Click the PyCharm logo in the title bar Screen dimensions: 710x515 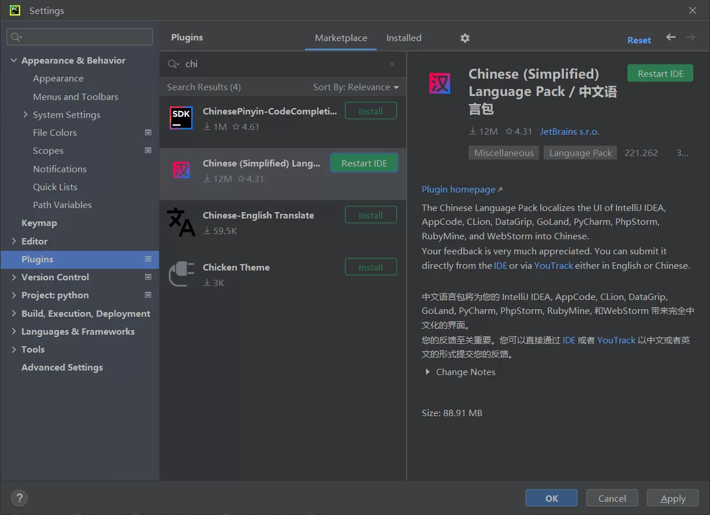[14, 10]
